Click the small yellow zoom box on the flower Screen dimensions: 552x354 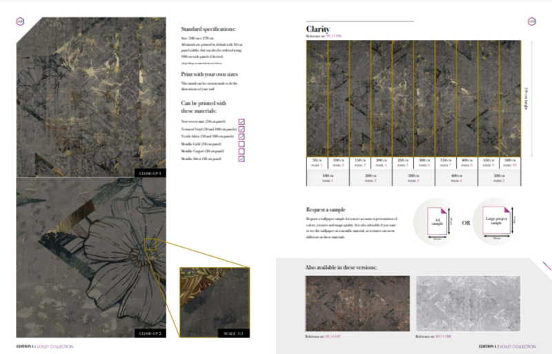coord(150,244)
